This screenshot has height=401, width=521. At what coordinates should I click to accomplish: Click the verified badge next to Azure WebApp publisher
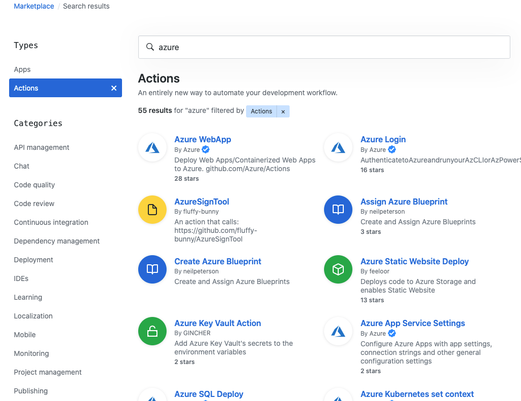click(x=205, y=149)
